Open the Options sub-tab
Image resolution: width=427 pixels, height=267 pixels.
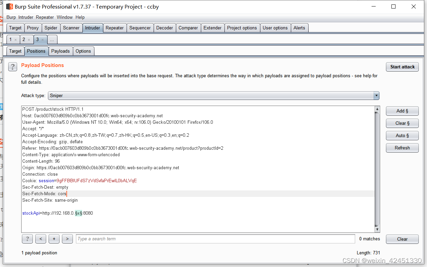pyautogui.click(x=83, y=51)
